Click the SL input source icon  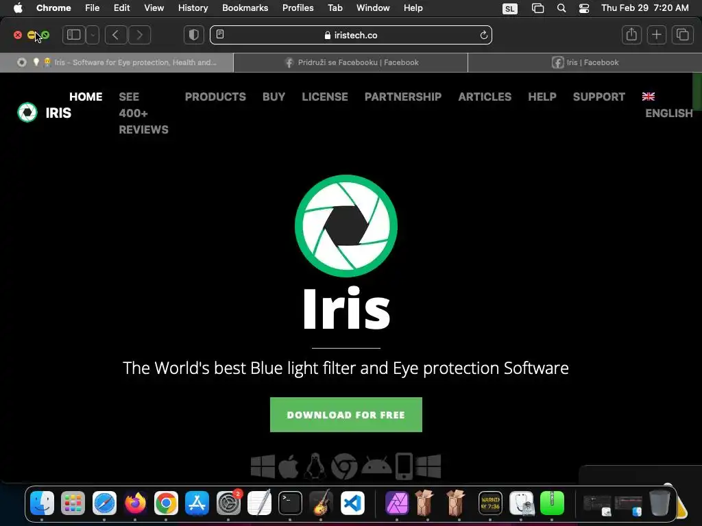[x=510, y=8]
